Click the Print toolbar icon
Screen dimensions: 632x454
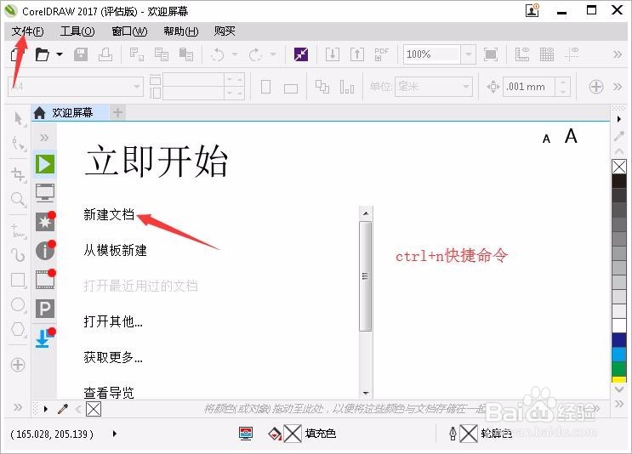point(105,54)
